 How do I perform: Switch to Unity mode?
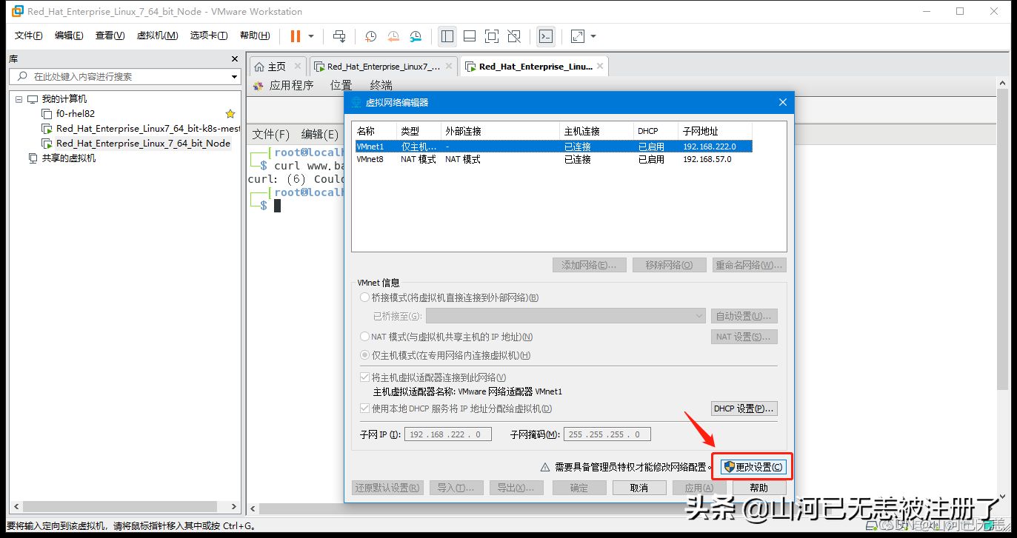tap(514, 36)
